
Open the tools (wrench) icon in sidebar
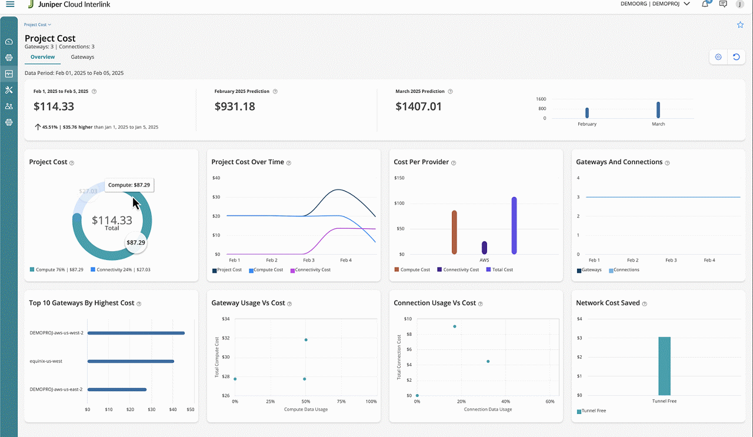click(8, 90)
